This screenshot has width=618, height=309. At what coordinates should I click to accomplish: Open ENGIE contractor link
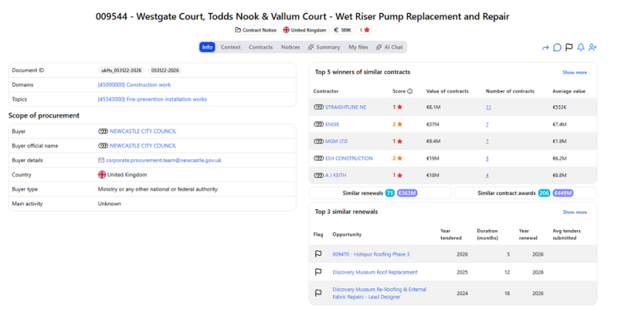pos(332,124)
